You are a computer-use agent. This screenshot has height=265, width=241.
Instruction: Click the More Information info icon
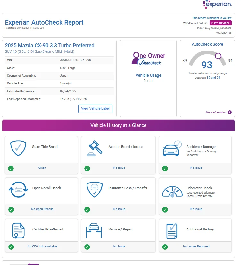point(229,112)
